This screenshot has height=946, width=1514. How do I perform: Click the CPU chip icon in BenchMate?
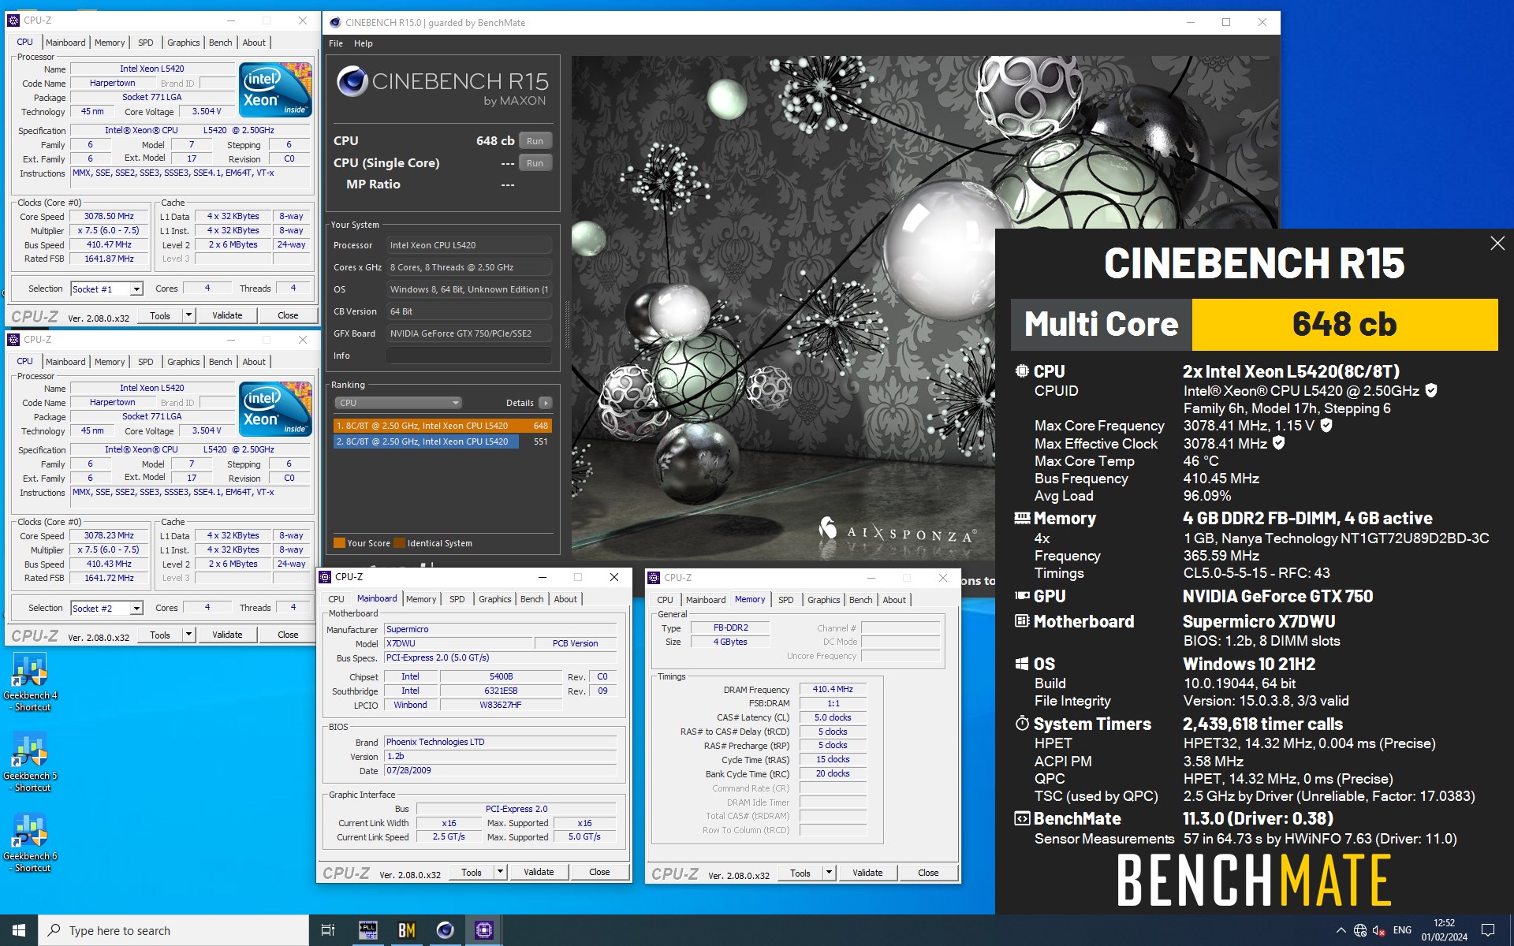coord(1022,371)
